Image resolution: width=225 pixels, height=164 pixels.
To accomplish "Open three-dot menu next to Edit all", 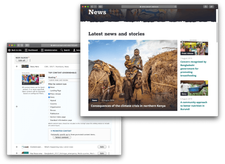I will tap(30, 61).
